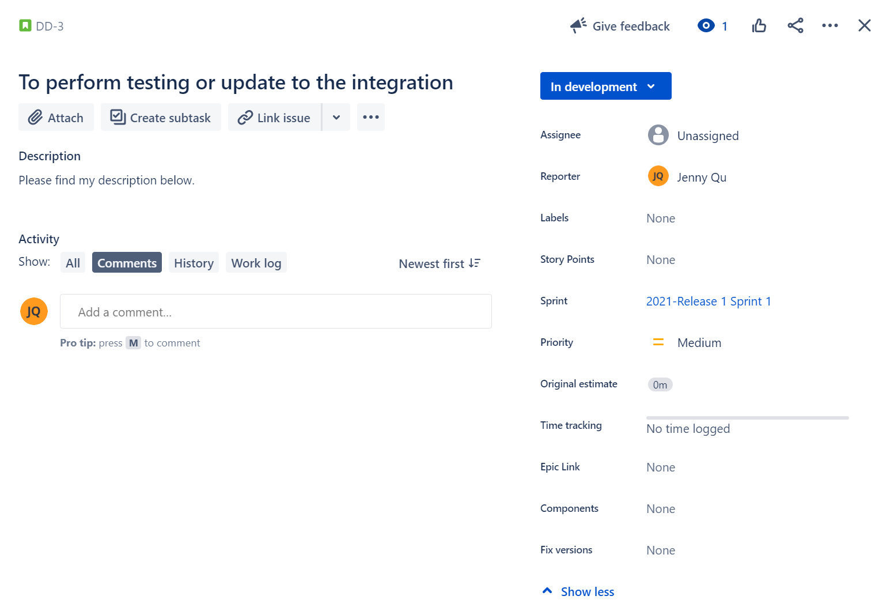Select the Comments activity tab
Image resolution: width=875 pixels, height=611 pixels.
pyautogui.click(x=127, y=262)
